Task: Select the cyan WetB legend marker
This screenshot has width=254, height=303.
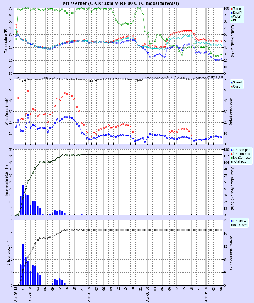Action: [x=232, y=16]
